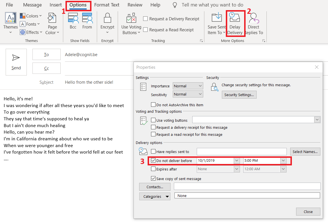Show the Bcc field
This screenshot has width=328, height=224.
73,21
